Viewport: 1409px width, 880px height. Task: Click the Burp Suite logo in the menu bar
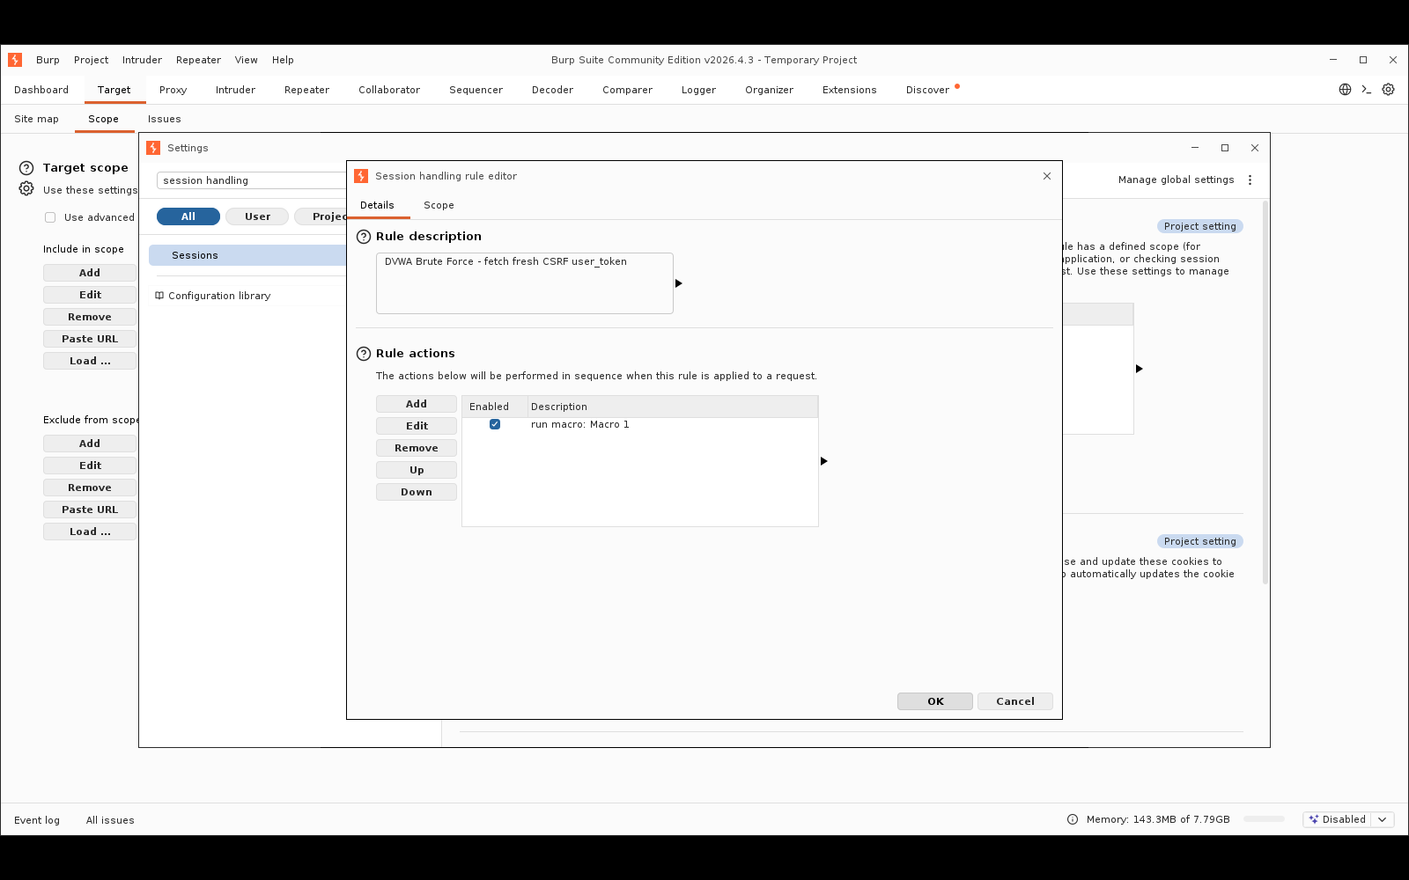click(x=15, y=60)
